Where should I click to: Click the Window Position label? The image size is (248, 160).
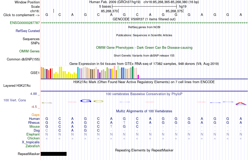click(x=27, y=2)
